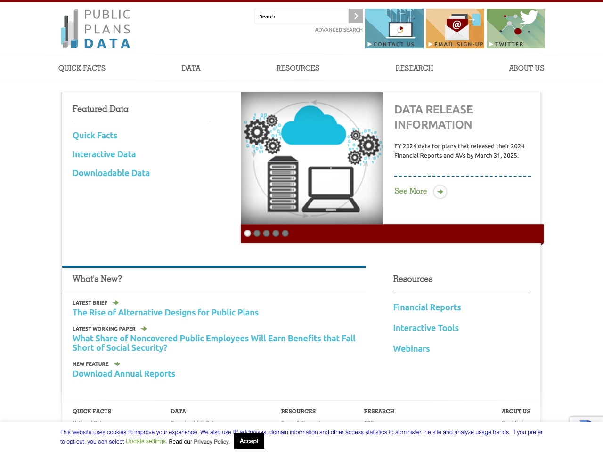Open the Email Sign-up envelope icon
Screen dimensions: 603x452
tap(455, 28)
